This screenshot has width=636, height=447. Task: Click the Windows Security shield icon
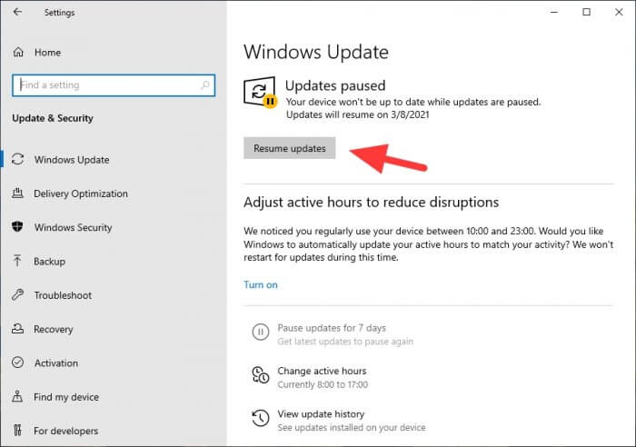[x=17, y=227]
